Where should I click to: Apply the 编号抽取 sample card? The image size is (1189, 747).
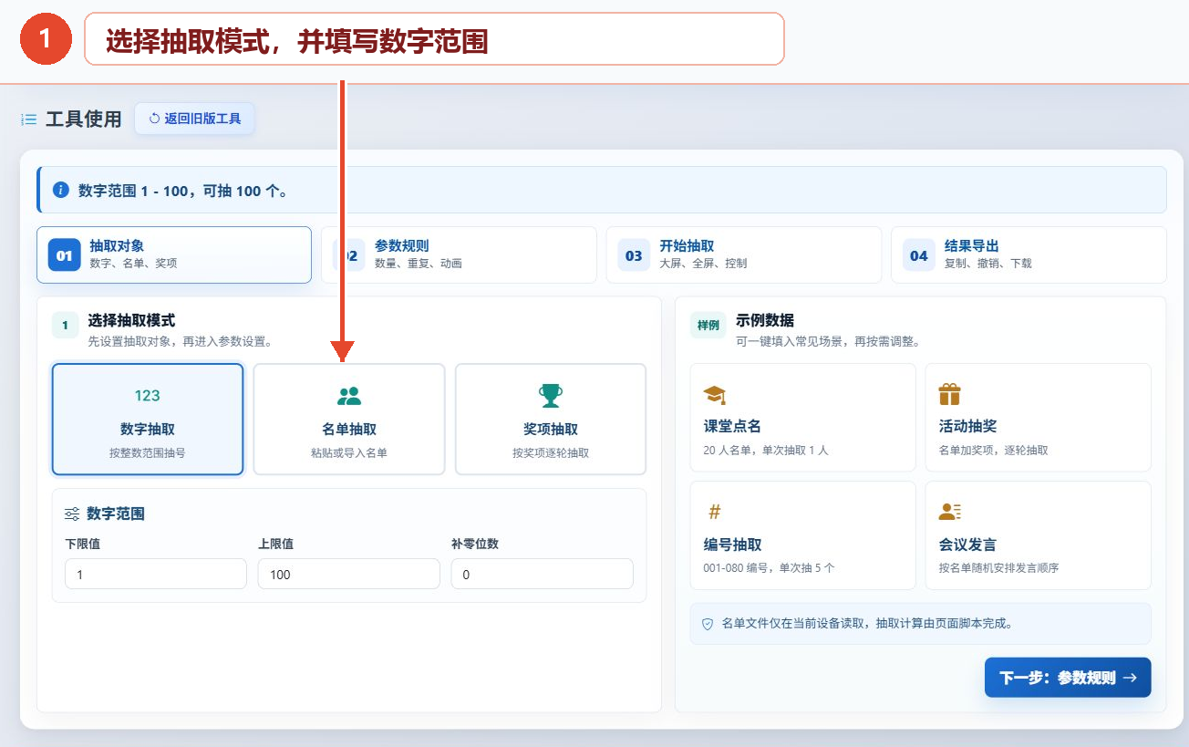click(x=802, y=535)
